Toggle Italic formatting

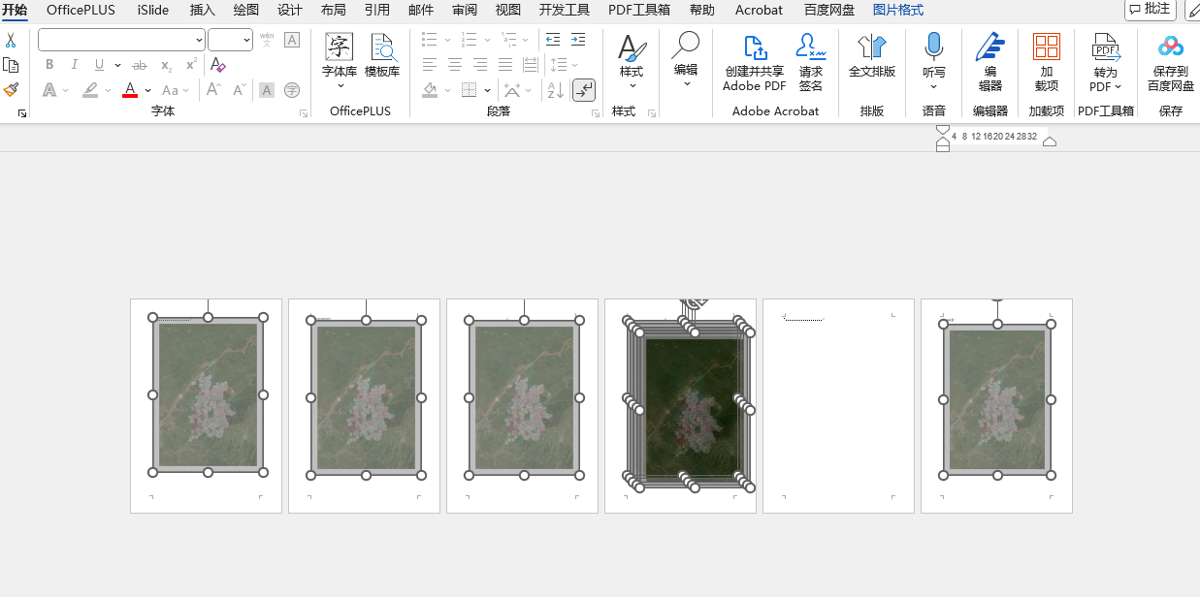pyautogui.click(x=75, y=65)
